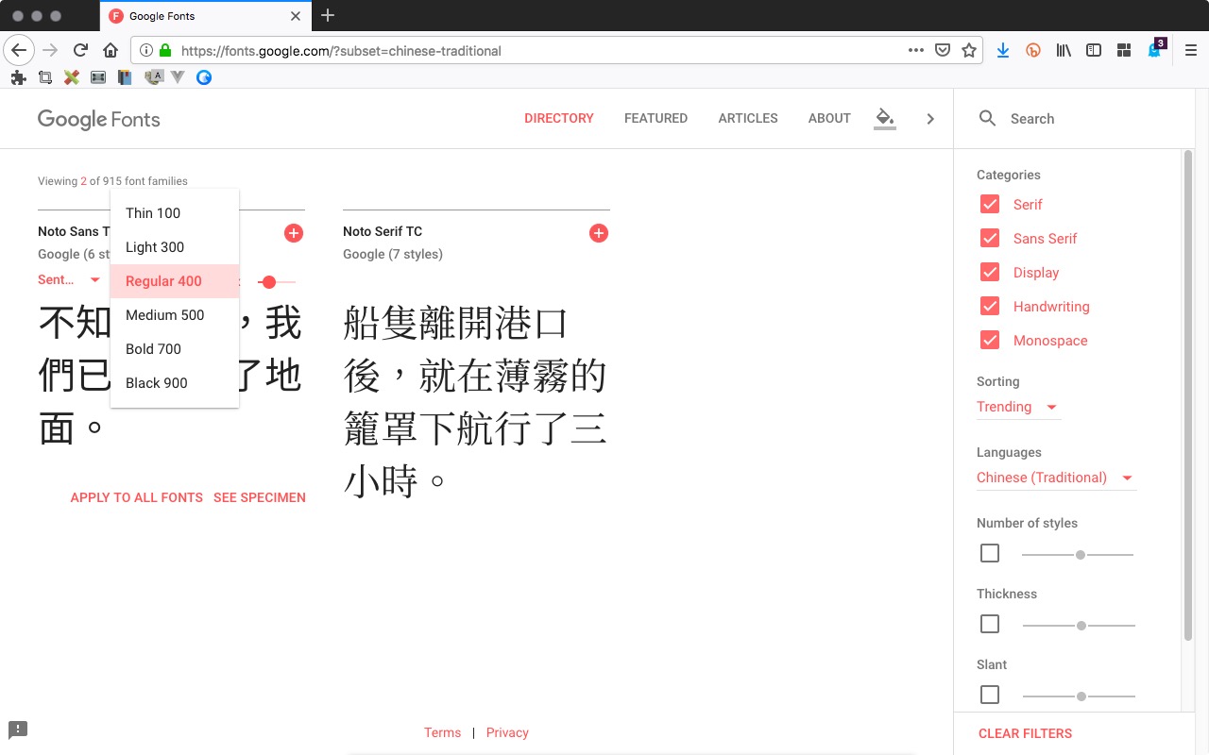Open the Sentence preview text dropdown
The height and width of the screenshot is (755, 1209).
[x=69, y=280]
